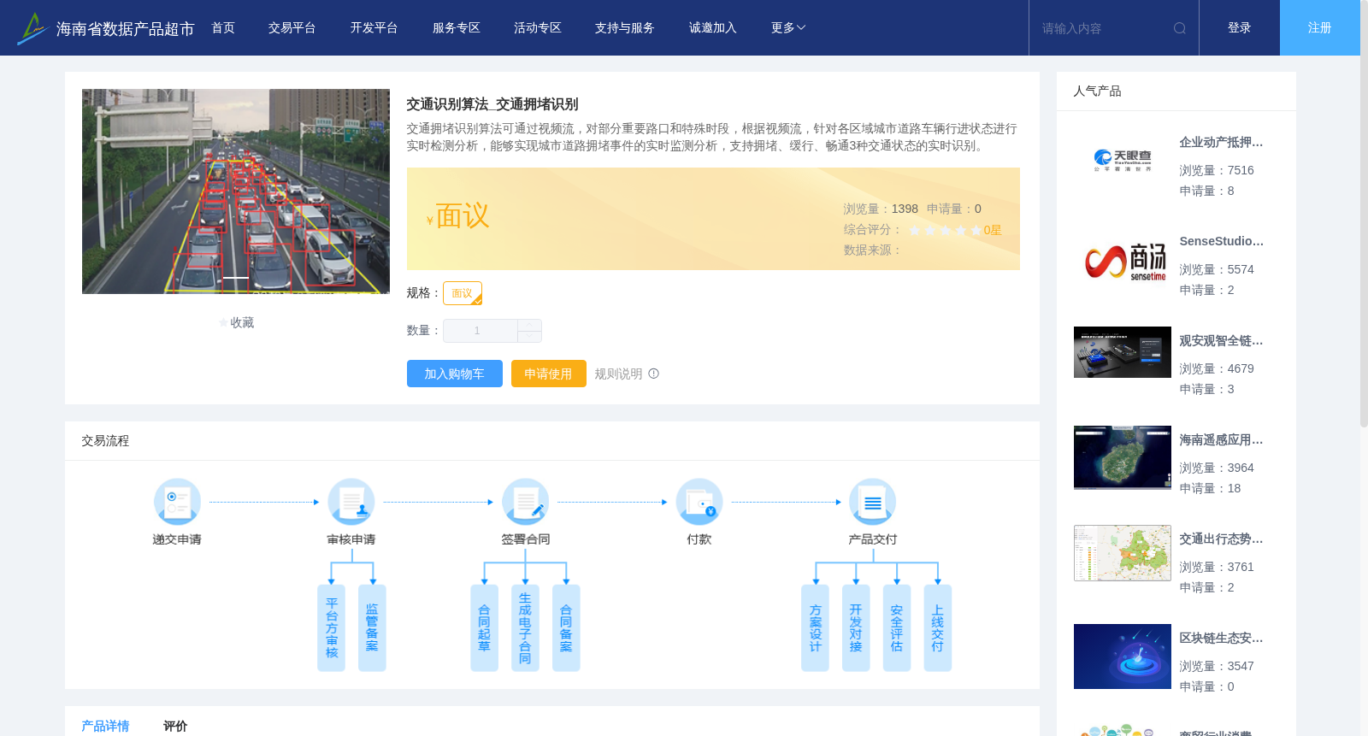Open the 交通出行态势 product thumbnail
The height and width of the screenshot is (736, 1368).
(1123, 553)
